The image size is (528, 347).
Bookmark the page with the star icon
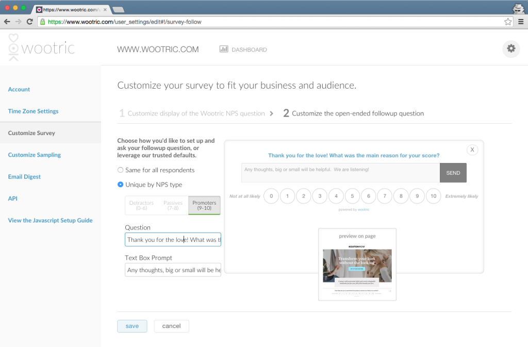click(x=508, y=22)
